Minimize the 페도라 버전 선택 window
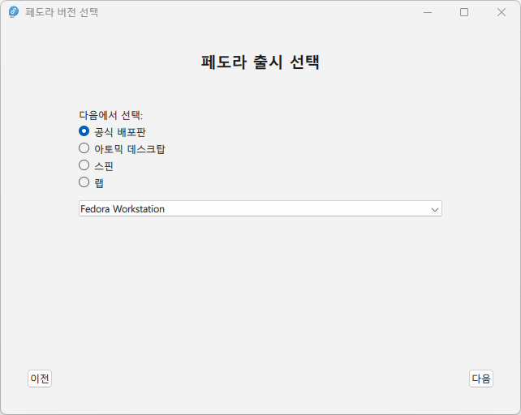521x415 pixels. click(428, 12)
